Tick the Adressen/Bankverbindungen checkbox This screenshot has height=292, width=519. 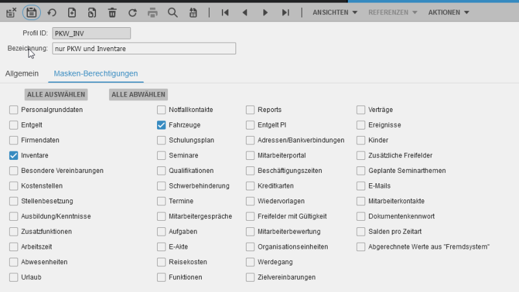(250, 140)
